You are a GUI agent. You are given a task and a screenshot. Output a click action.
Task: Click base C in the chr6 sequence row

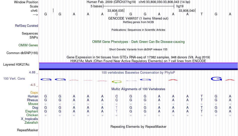(x=116, y=14)
